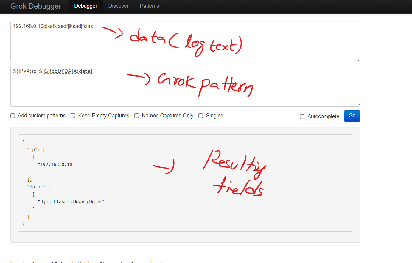The width and height of the screenshot is (412, 263).
Task: Tick the Singles checkbox
Action: (x=201, y=116)
